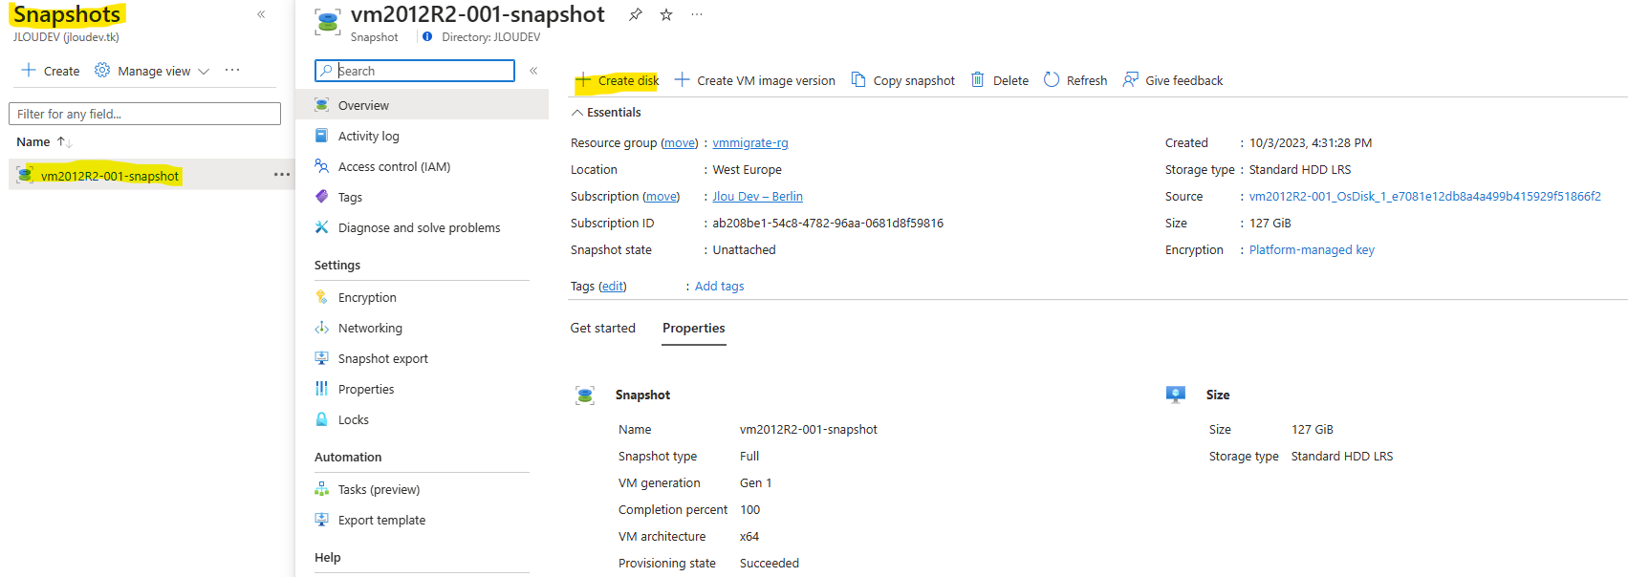The image size is (1628, 577).
Task: Click the Jlou Dev – Berlin subscription link
Action: point(758,197)
